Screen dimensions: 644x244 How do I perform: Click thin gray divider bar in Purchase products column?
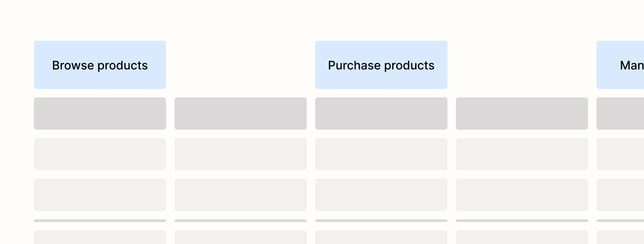click(x=381, y=221)
